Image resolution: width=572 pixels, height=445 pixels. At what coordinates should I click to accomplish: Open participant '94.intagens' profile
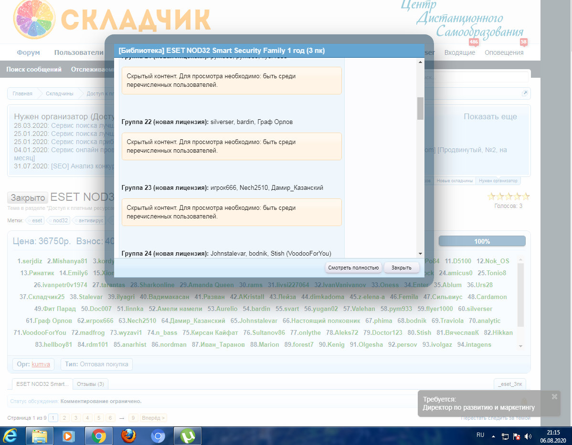click(474, 344)
